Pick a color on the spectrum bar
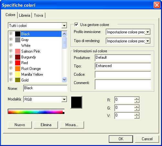 click(36, 111)
